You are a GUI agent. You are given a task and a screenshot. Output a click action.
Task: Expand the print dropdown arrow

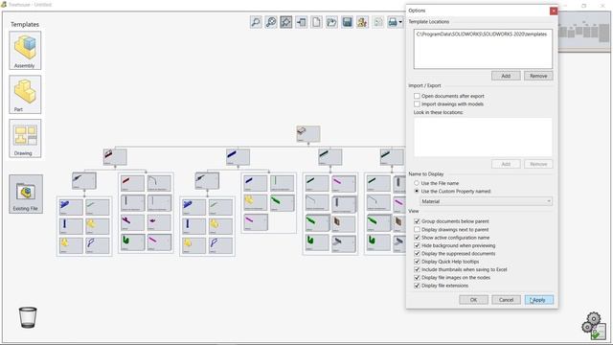tap(400, 22)
